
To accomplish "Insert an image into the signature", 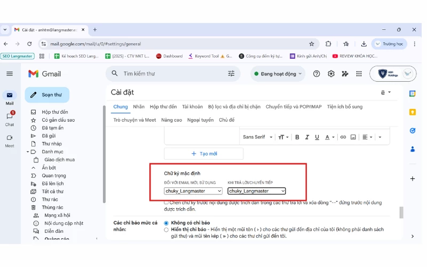I will (353, 137).
